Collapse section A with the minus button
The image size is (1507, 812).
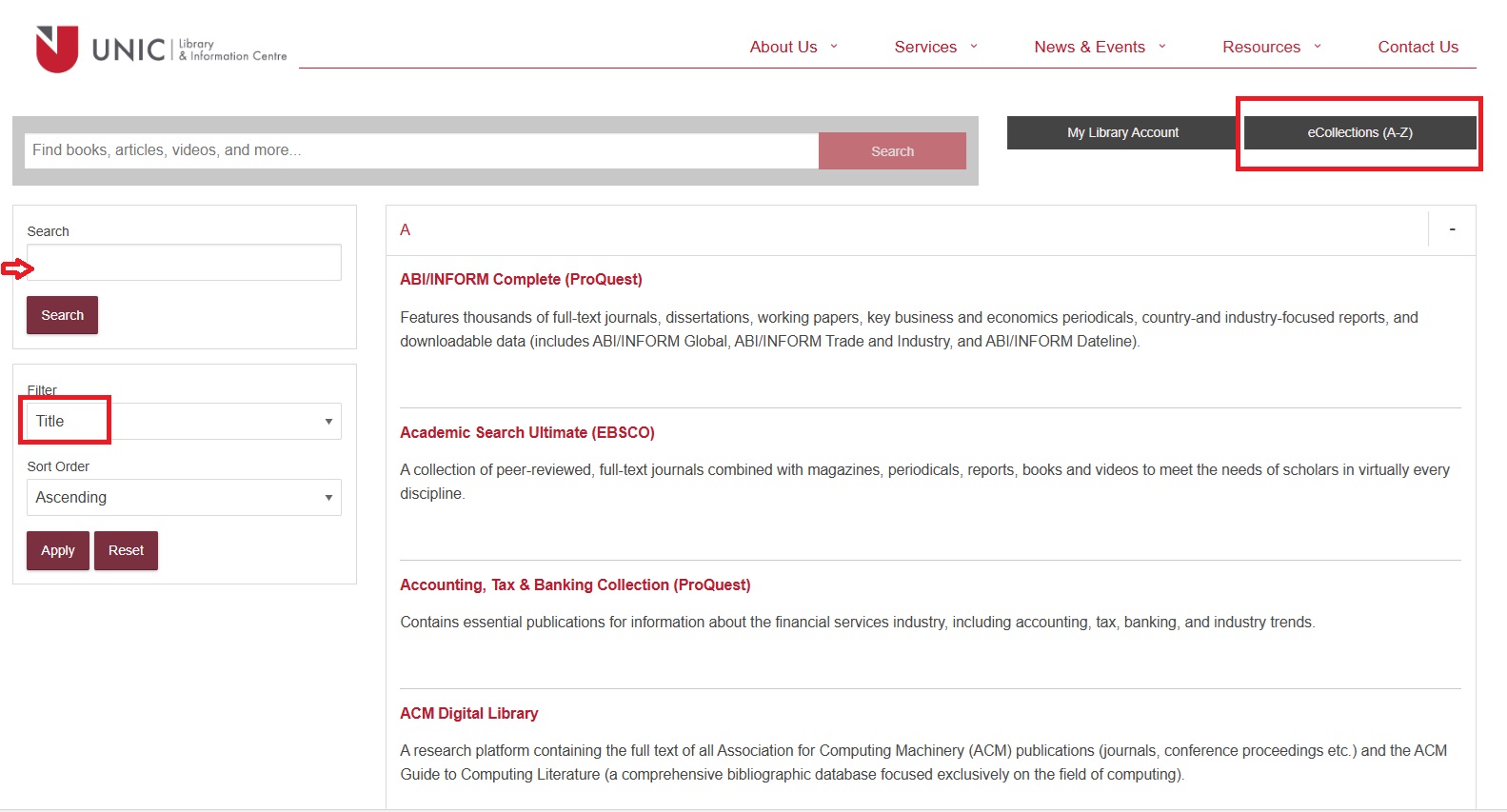(1452, 229)
